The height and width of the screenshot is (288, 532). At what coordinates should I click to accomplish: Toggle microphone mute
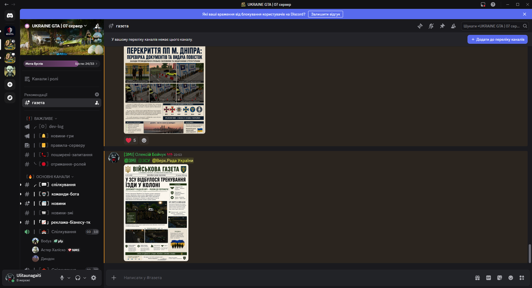tap(62, 278)
